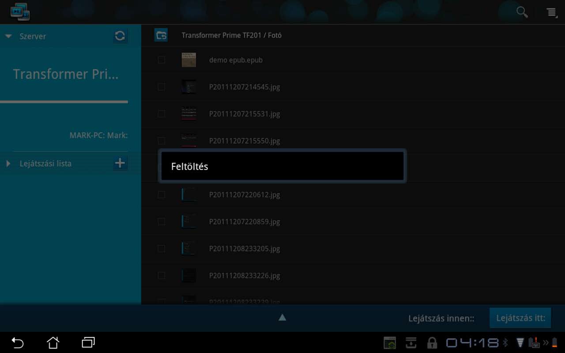The height and width of the screenshot is (353, 565).
Task: Click the P20111207220859.jpg file name
Action: pyautogui.click(x=245, y=222)
